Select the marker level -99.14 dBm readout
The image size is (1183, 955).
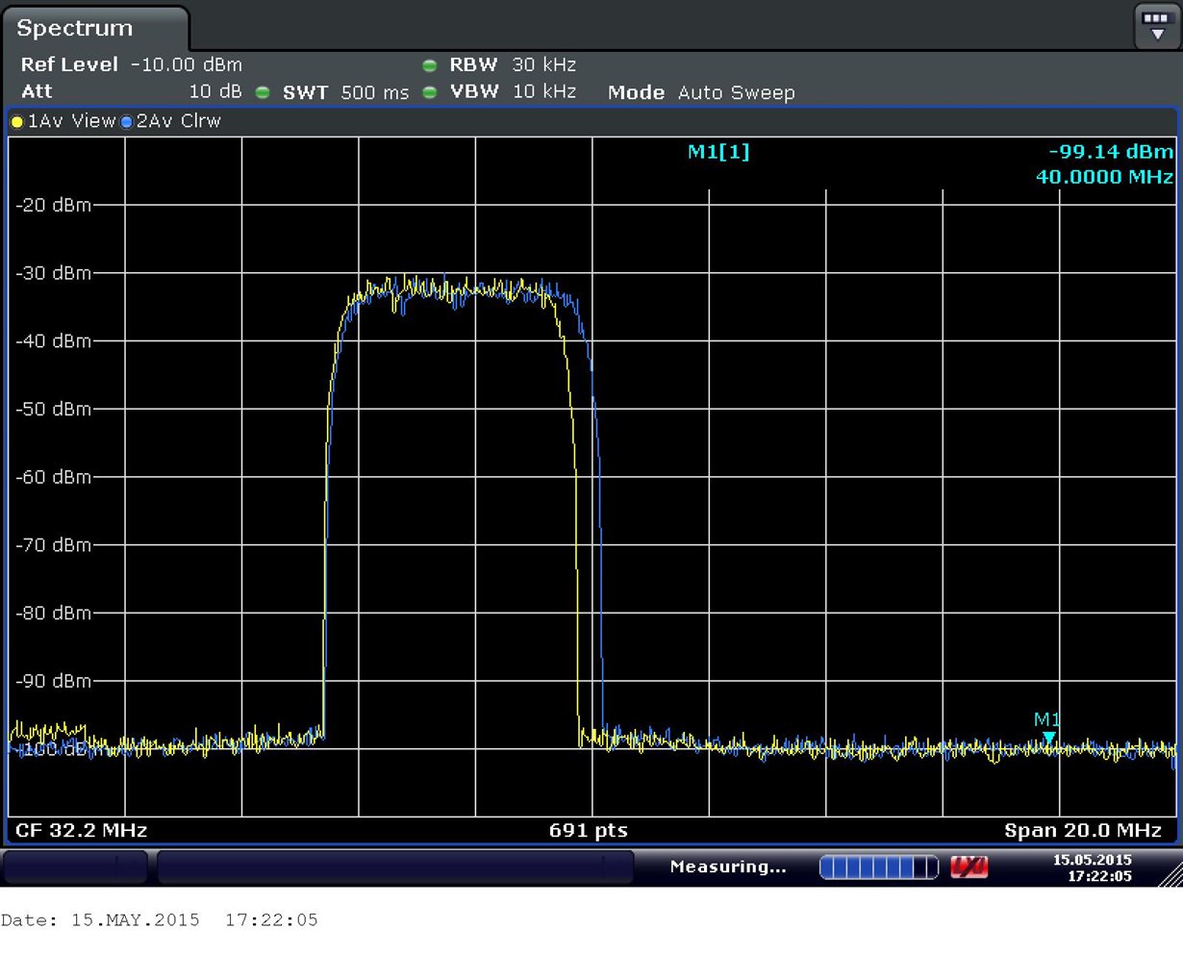1111,152
